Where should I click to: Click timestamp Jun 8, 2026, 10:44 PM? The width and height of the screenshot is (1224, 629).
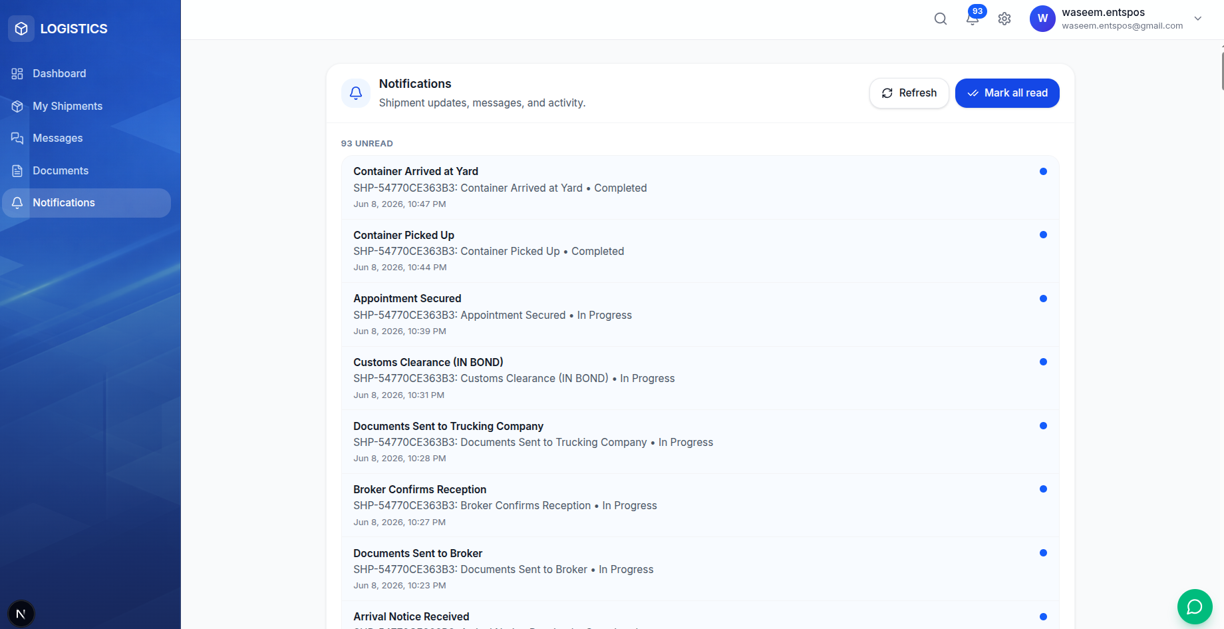click(x=400, y=268)
